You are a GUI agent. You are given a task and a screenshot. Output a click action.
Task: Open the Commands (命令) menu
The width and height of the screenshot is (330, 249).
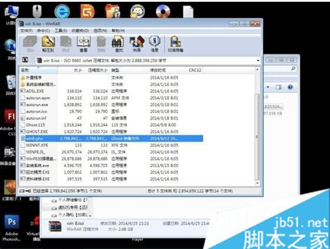[44, 31]
